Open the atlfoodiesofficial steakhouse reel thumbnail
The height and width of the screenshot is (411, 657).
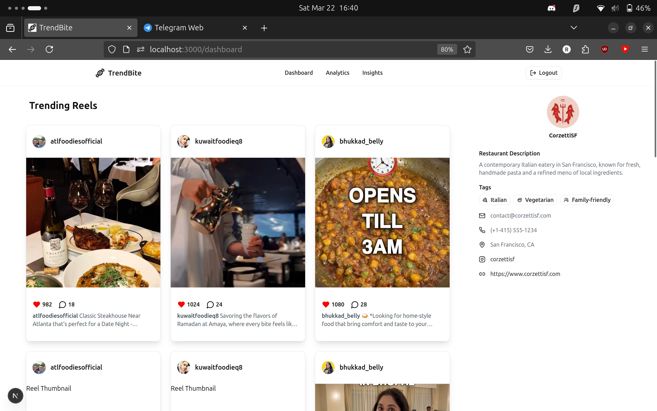[93, 222]
